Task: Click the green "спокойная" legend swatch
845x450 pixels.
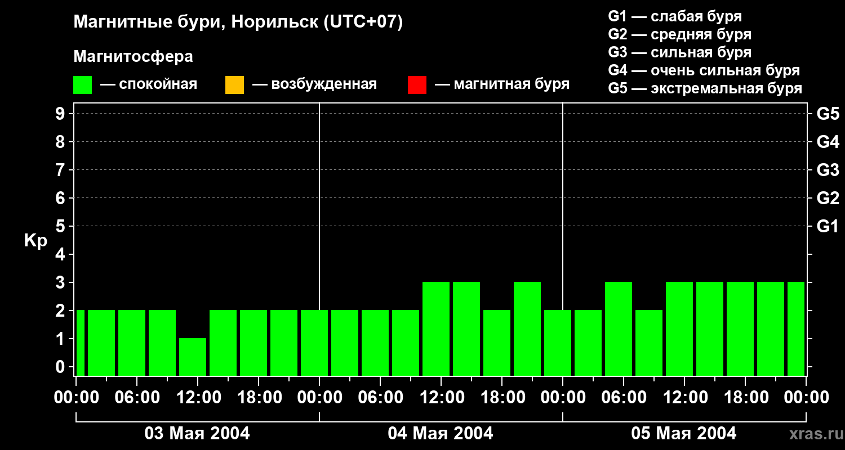Action: pyautogui.click(x=82, y=85)
